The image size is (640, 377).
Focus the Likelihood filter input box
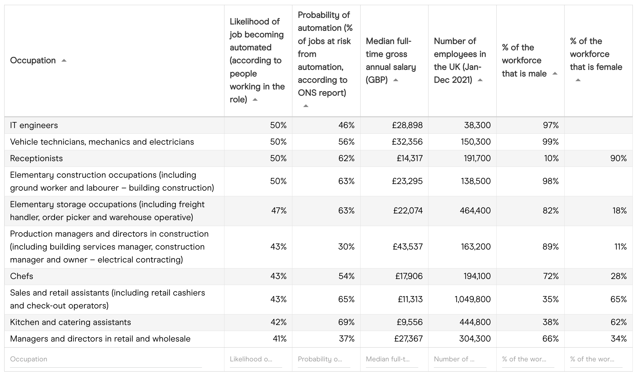pos(256,359)
